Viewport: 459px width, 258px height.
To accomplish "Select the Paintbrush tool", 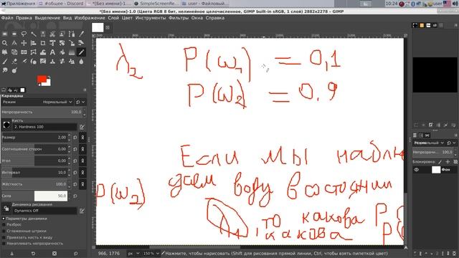I will (x=5, y=62).
